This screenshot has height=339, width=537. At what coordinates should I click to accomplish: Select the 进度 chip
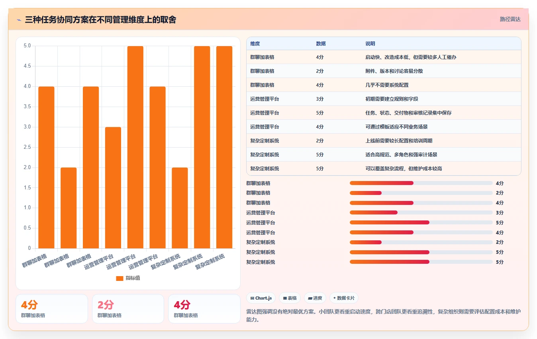[315, 298]
